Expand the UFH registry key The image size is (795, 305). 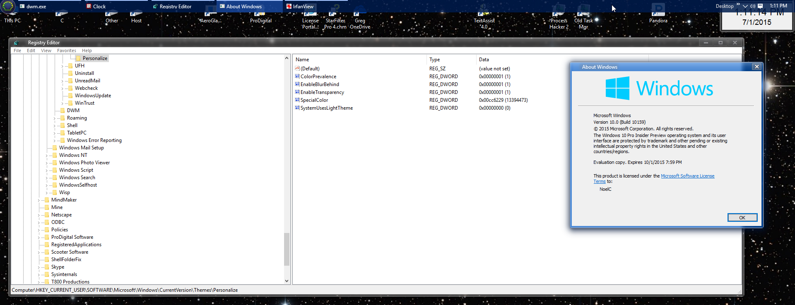point(63,66)
